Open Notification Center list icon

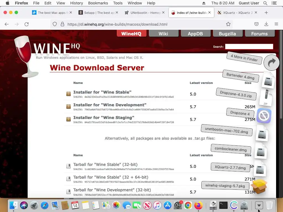pos(274,3)
